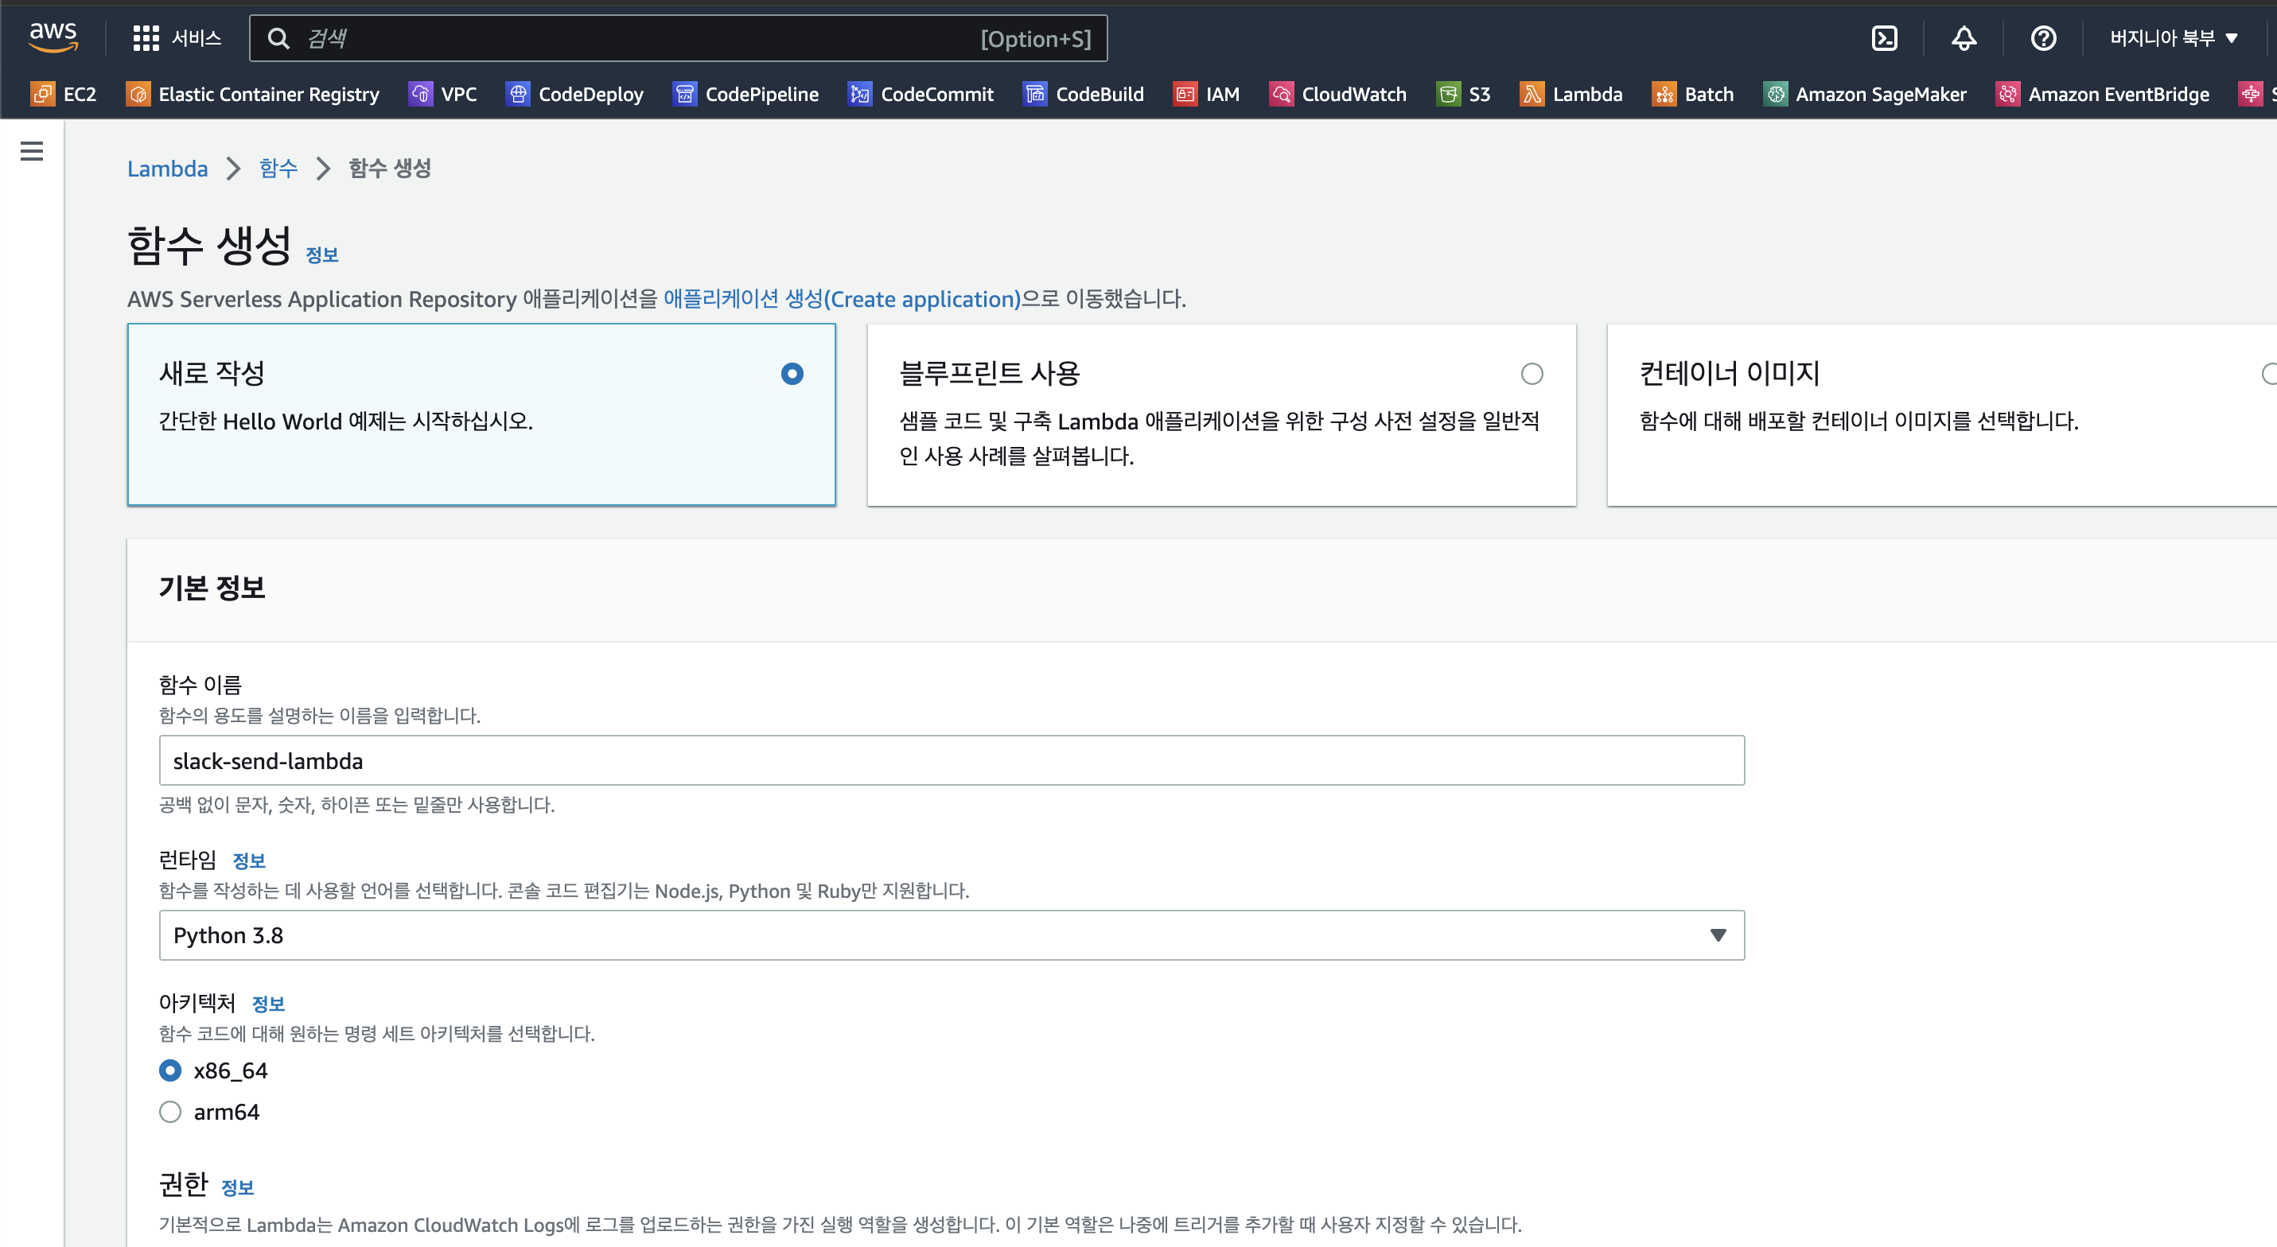Select the x86_64 architecture radio button
2277x1247 pixels.
click(x=169, y=1070)
